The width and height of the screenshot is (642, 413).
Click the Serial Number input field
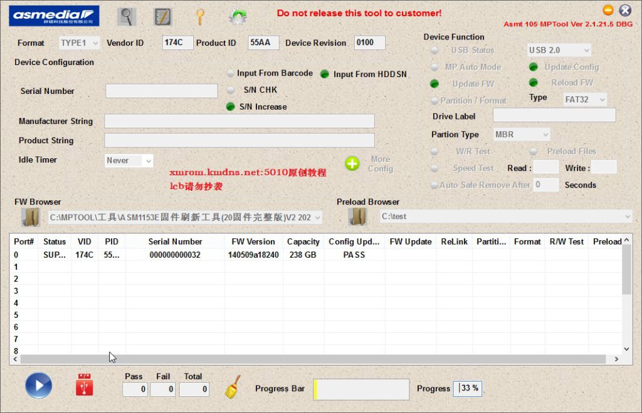pyautogui.click(x=162, y=91)
